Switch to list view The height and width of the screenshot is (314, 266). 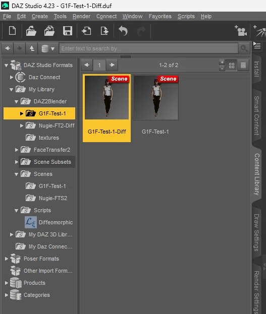243,66
